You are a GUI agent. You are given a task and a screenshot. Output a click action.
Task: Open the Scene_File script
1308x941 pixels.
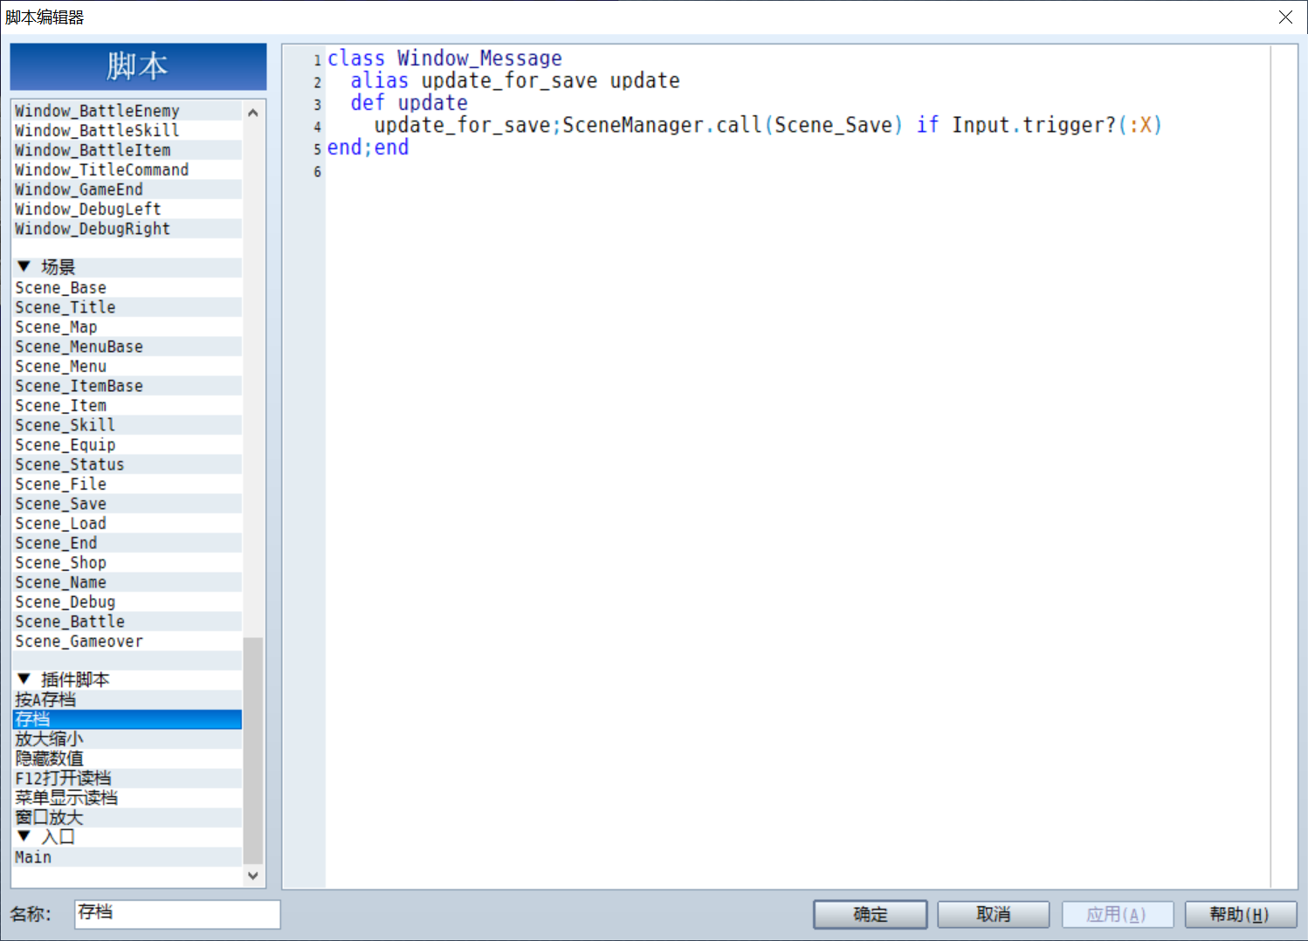point(127,484)
